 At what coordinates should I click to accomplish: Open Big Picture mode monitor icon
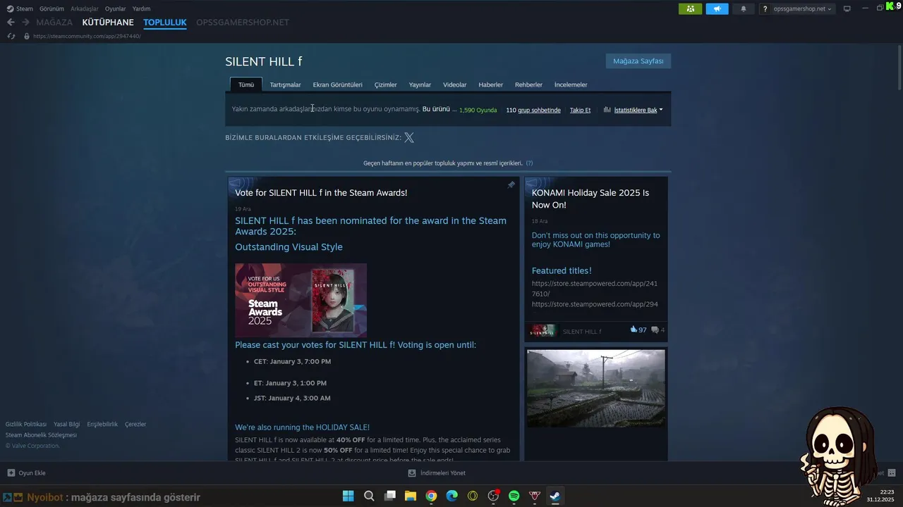point(847,9)
